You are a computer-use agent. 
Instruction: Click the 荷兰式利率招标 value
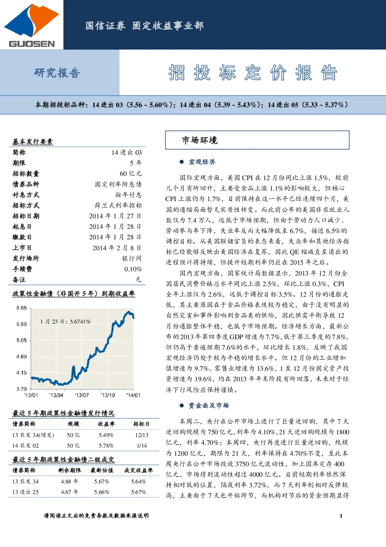point(118,205)
